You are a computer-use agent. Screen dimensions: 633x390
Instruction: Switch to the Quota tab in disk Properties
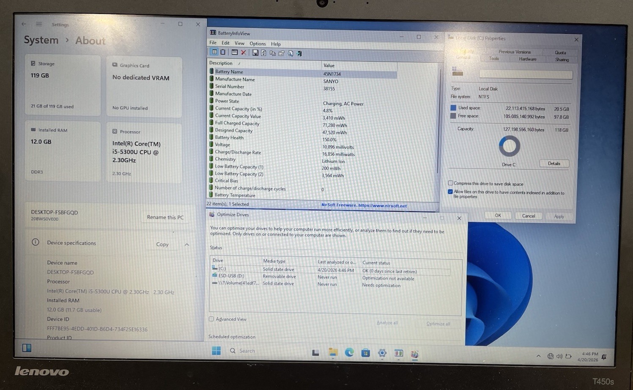click(560, 53)
